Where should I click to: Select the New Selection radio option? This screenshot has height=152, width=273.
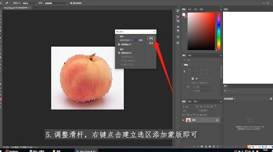119,53
